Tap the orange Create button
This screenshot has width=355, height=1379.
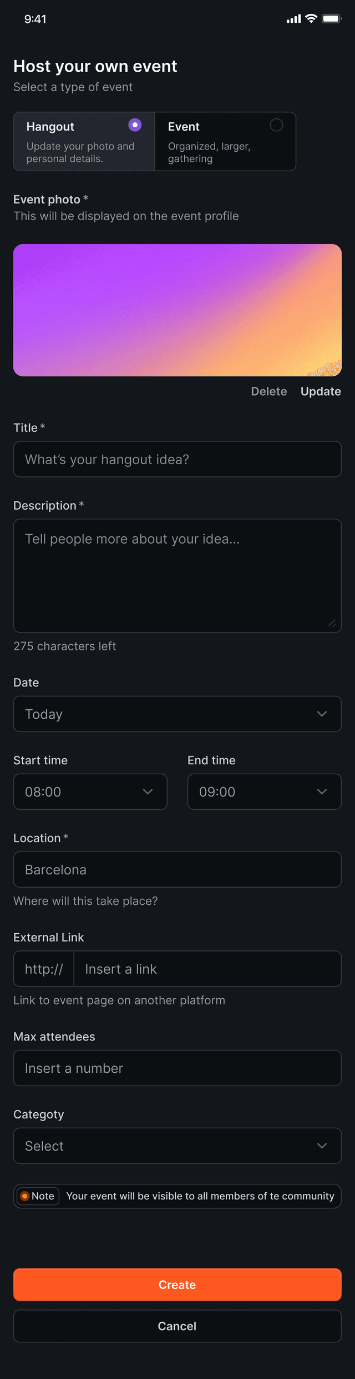(177, 1285)
